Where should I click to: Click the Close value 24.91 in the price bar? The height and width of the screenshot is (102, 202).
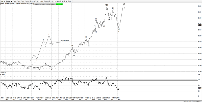53,4
